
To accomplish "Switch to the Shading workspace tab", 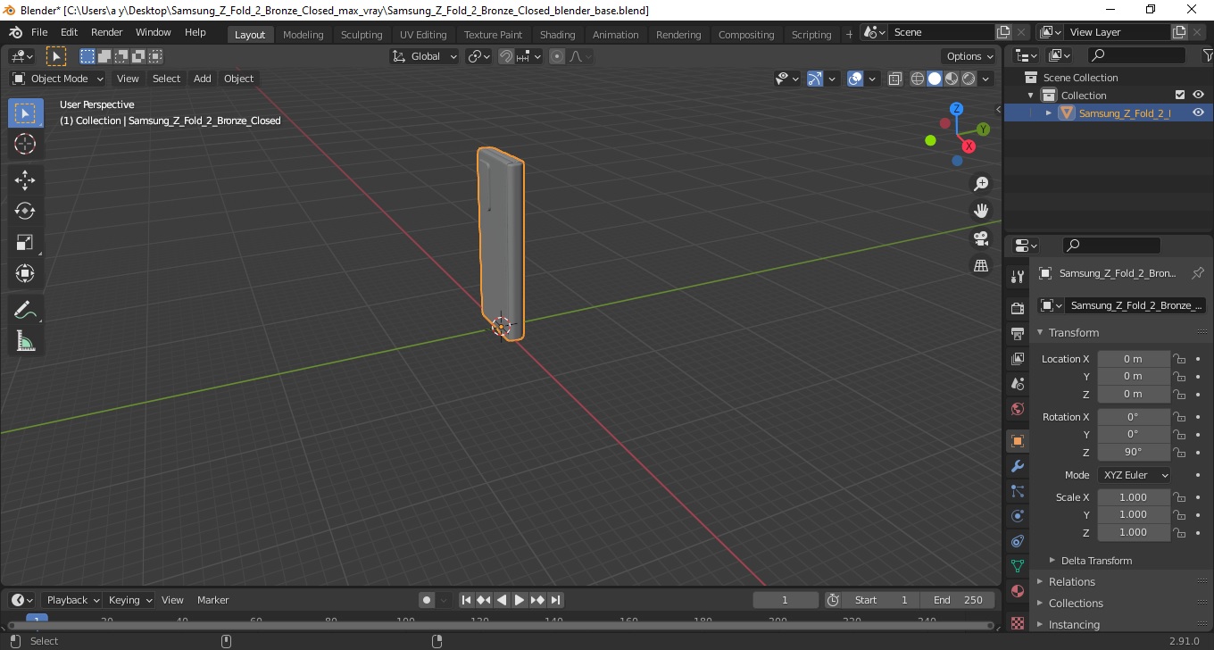I will coord(557,34).
